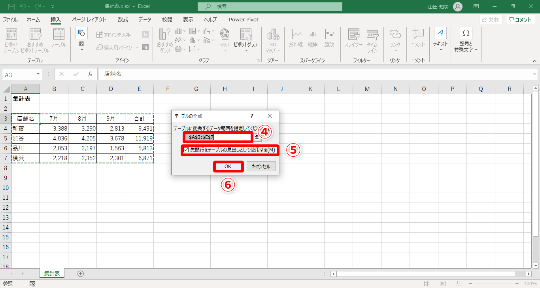
Task: Switch to the Power Pivot tab
Action: pyautogui.click(x=244, y=19)
